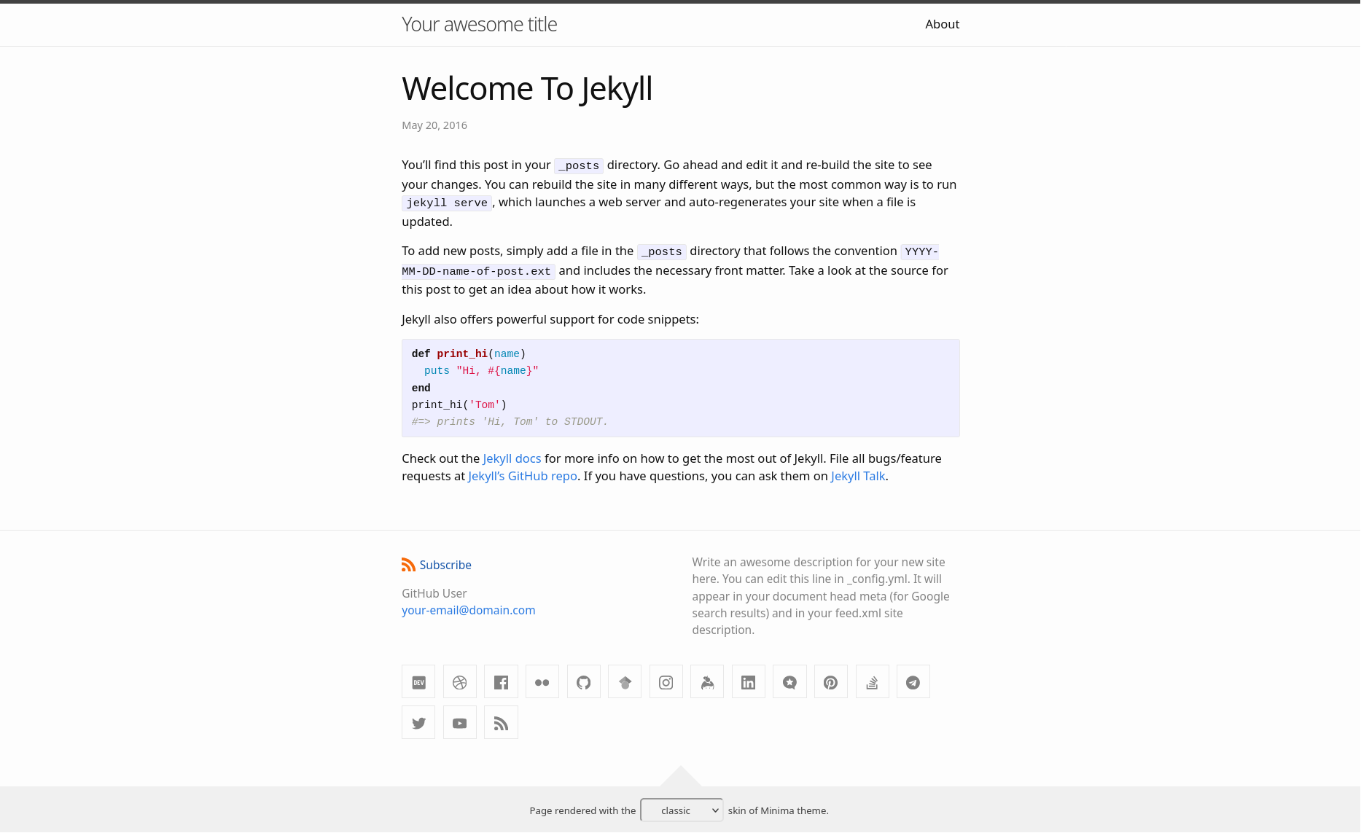Open the Facebook social icon
The image size is (1361, 833).
(501, 681)
